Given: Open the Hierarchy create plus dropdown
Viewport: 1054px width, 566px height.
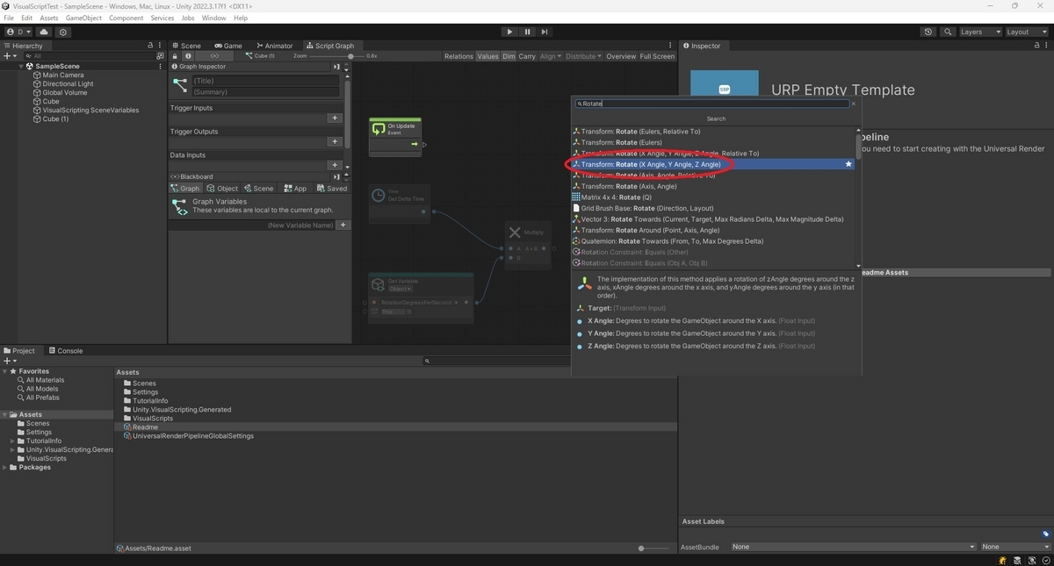Looking at the screenshot, I should pos(11,55).
